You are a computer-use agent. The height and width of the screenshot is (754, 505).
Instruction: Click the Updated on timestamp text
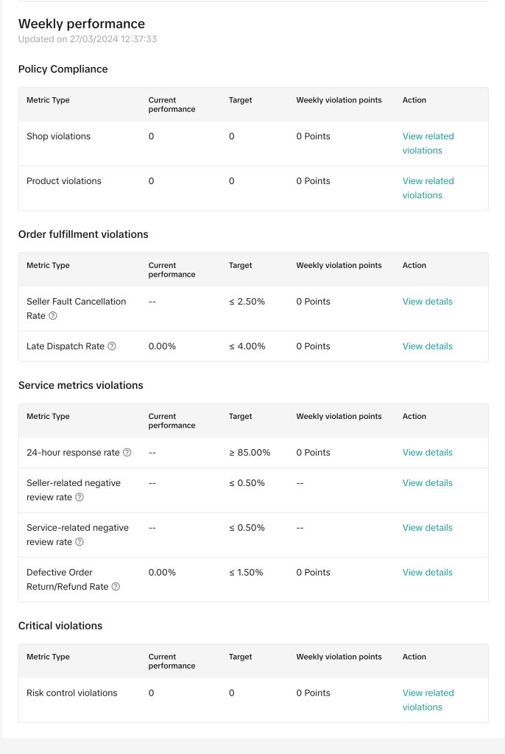(88, 39)
